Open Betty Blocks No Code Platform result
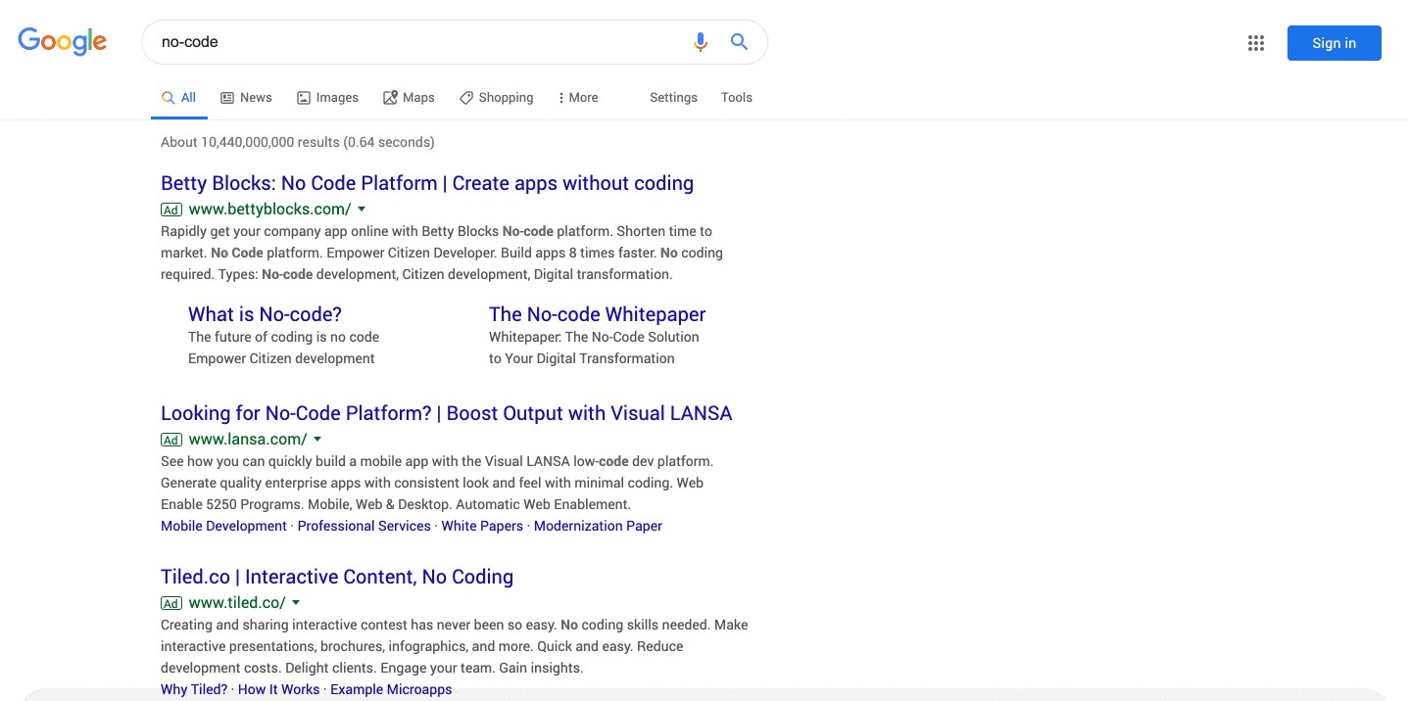The height and width of the screenshot is (701, 1409). pyautogui.click(x=427, y=183)
